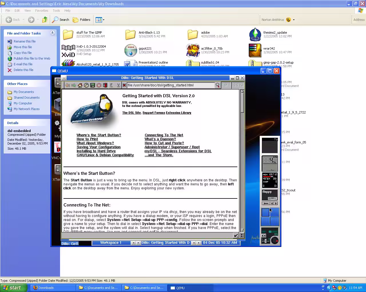Click the CPU monitor dock app
The width and height of the screenshot is (366, 292).
point(270,163)
